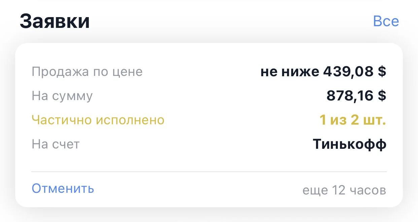Viewport: 418px width, 222px height.
Task: Select the На счет label
Action: click(56, 144)
